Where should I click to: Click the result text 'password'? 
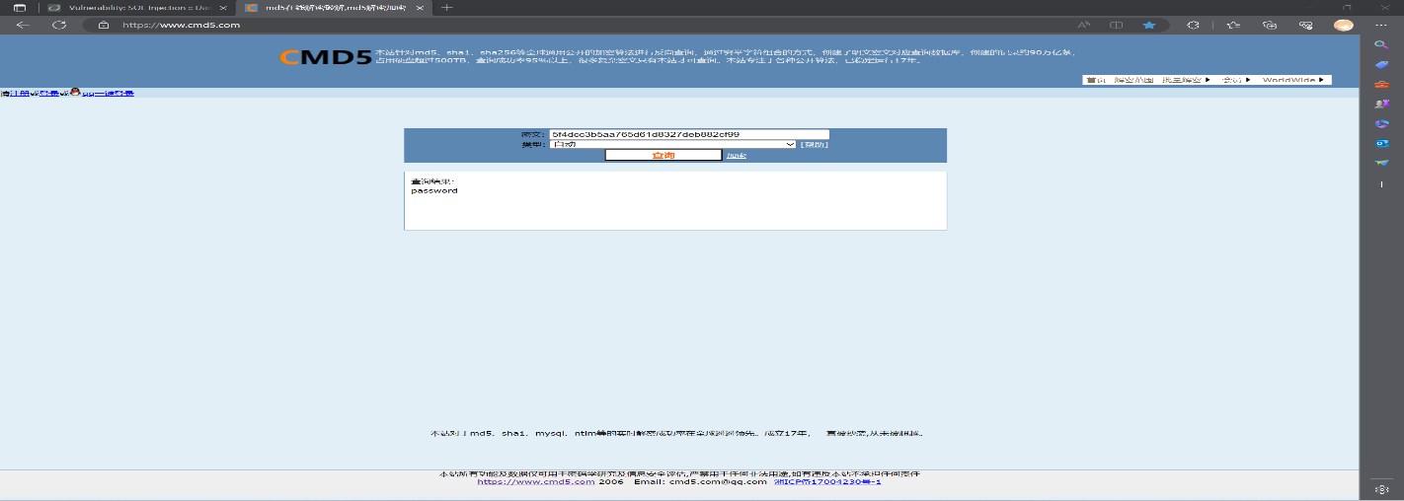point(434,190)
